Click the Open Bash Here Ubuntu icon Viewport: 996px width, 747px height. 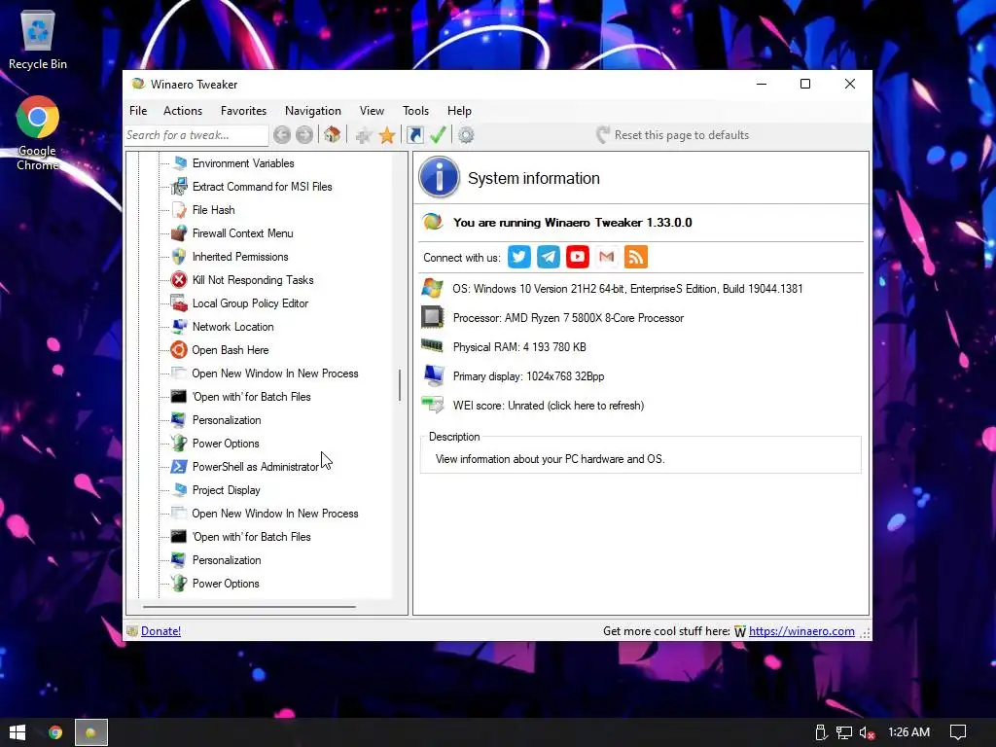179,349
